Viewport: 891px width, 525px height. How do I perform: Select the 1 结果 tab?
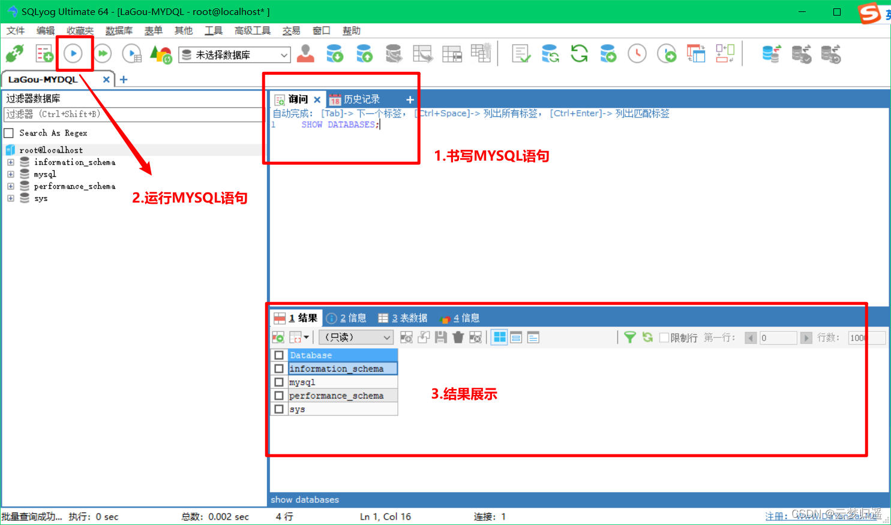(297, 318)
